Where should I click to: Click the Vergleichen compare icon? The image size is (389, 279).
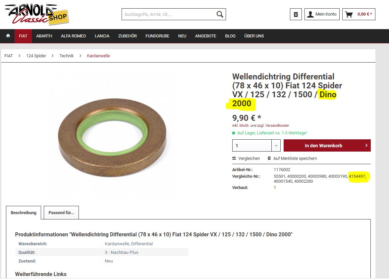(x=234, y=158)
